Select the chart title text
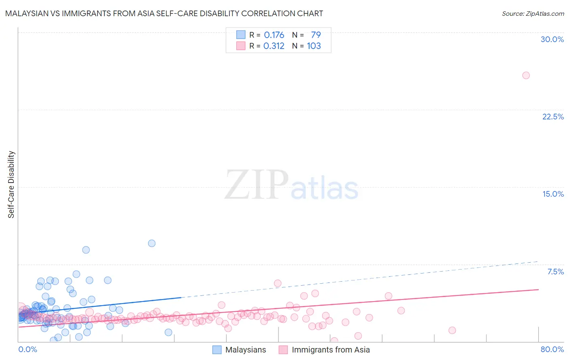This screenshot has width=569, height=361. coord(164,13)
